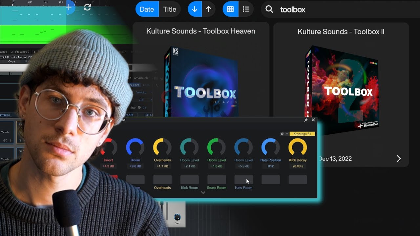Viewport: 420px width, 236px height.
Task: Click the search magnifier icon
Action: pos(269,10)
